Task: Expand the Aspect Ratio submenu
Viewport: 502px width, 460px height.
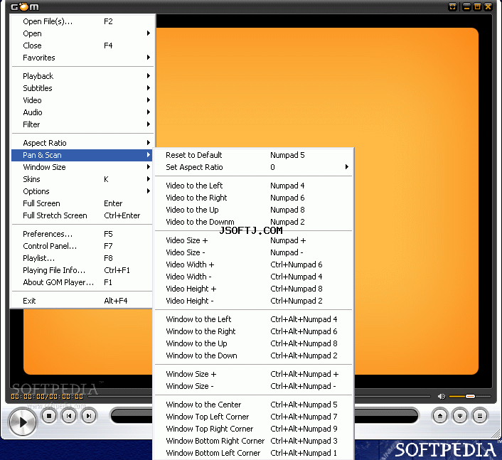Action: click(x=82, y=143)
